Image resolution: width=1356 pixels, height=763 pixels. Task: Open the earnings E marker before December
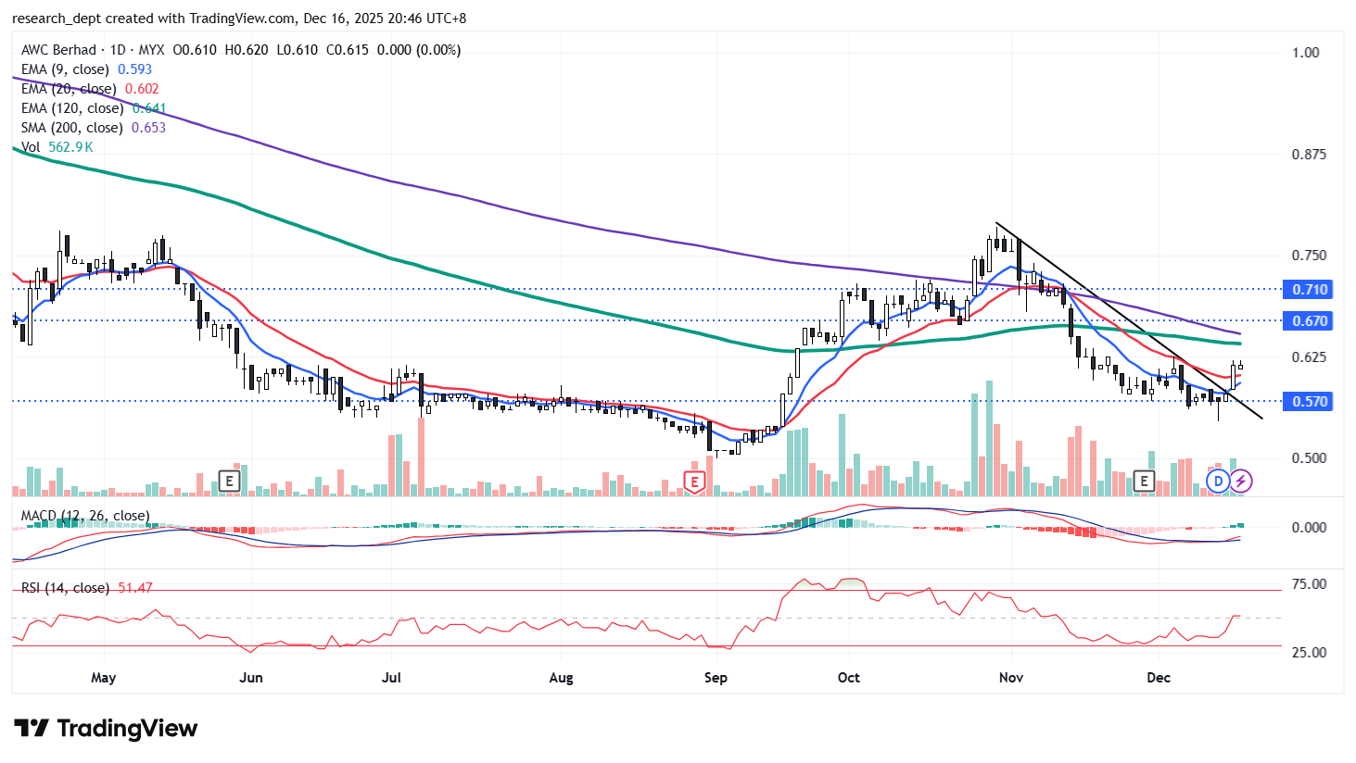(x=1145, y=481)
